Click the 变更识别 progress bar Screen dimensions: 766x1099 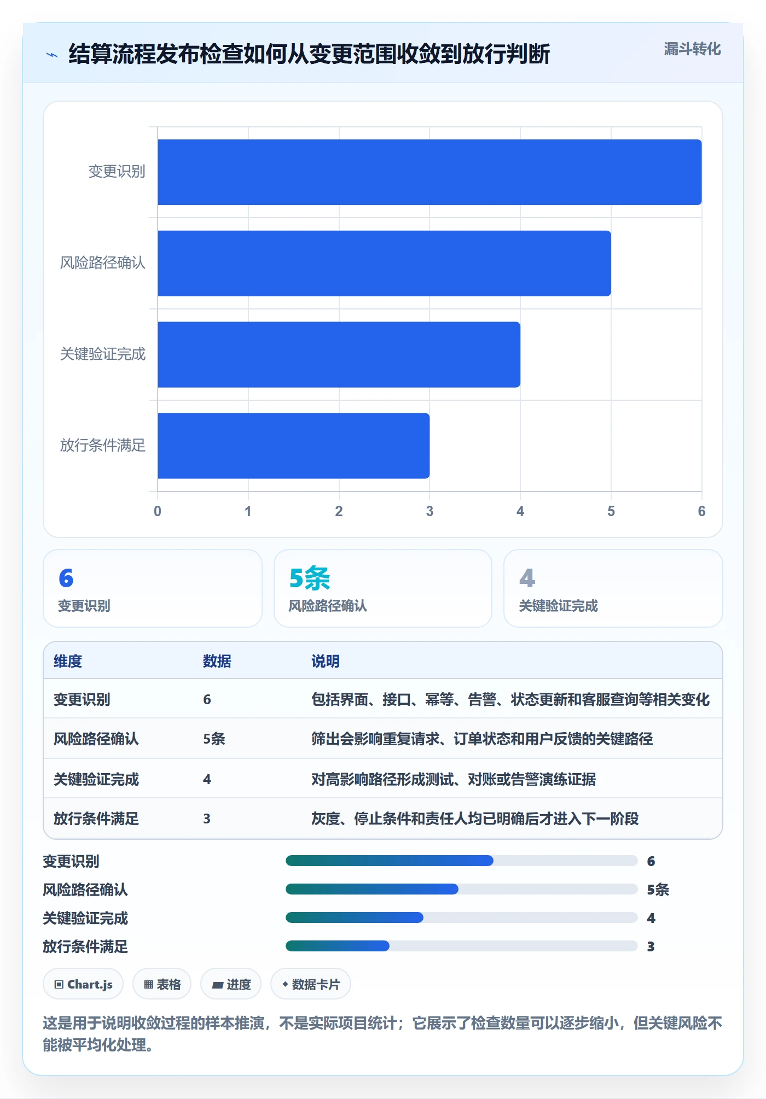click(x=462, y=861)
